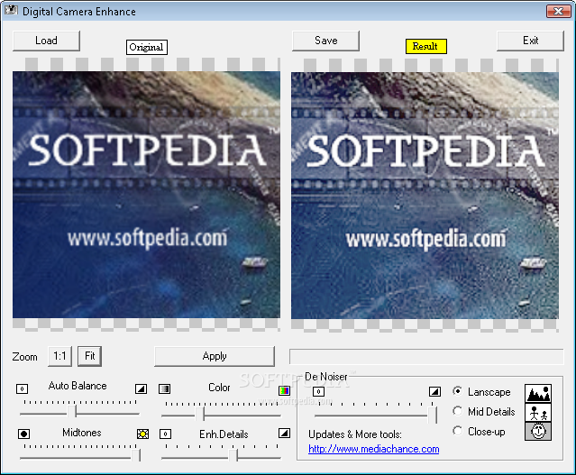Click the Auto Balance zero-reset icon
Viewport: 576px width, 475px height.
pyautogui.click(x=22, y=388)
